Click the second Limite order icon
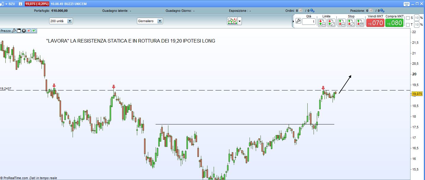 click(x=331, y=22)
